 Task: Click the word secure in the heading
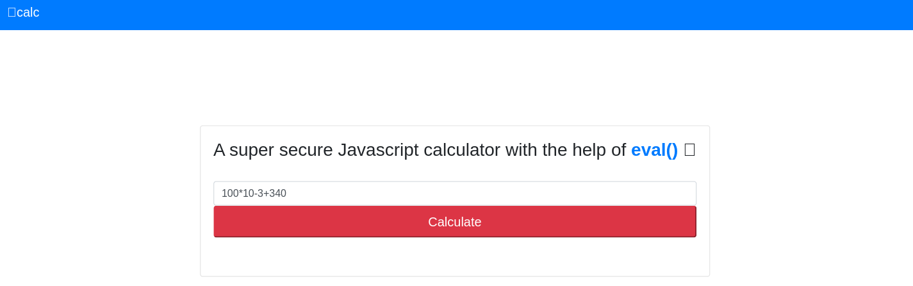[x=304, y=150]
